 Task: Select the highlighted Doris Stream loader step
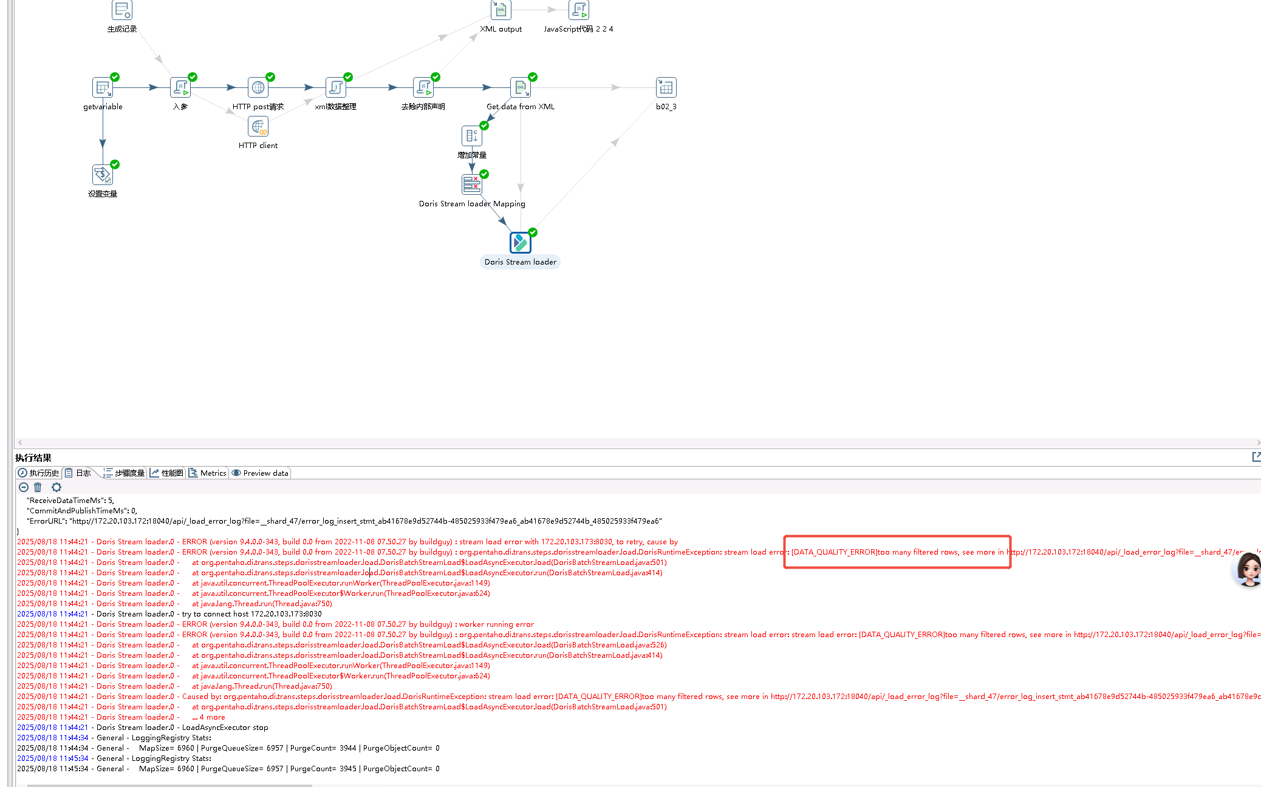click(520, 243)
